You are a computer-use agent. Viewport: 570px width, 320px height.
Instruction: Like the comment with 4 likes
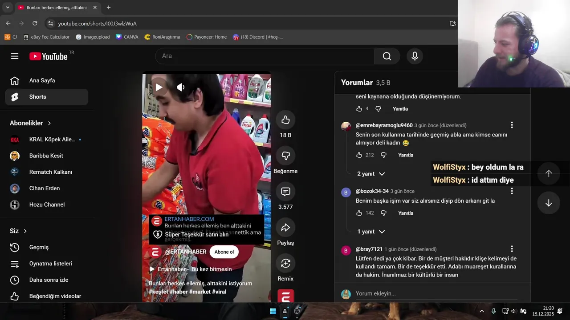tap(359, 108)
